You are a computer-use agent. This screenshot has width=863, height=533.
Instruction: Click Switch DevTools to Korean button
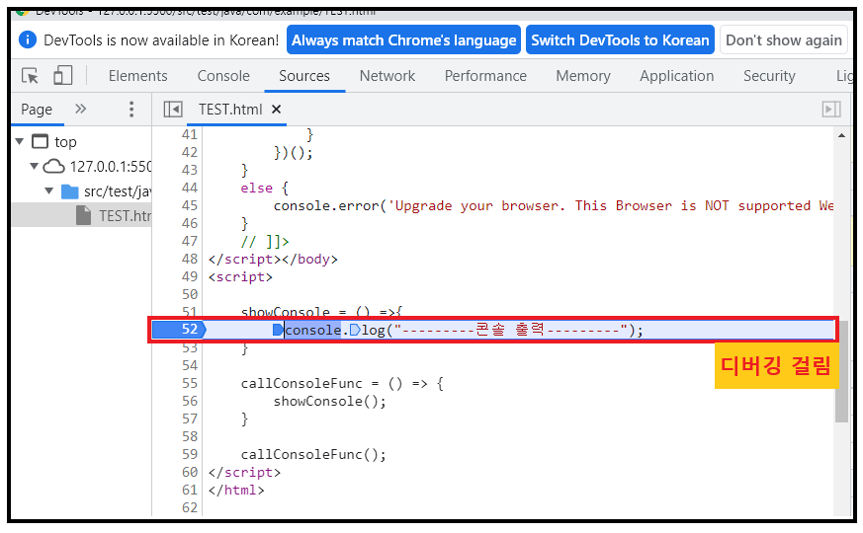point(620,40)
